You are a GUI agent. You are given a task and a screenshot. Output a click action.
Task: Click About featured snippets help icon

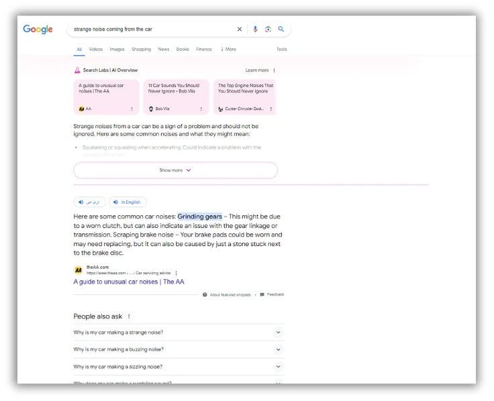[x=205, y=295]
